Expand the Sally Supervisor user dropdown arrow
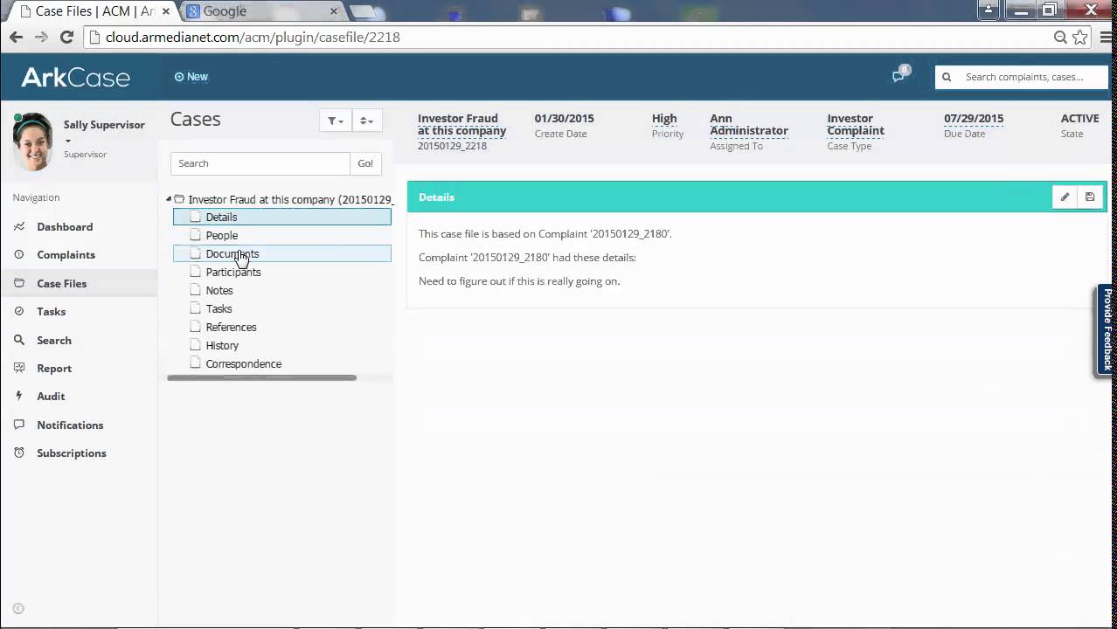 (67, 141)
